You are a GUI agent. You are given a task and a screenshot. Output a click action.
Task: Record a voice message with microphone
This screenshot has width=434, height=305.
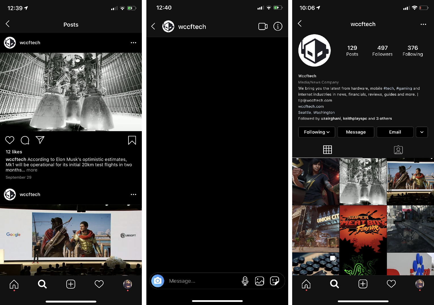(x=245, y=281)
